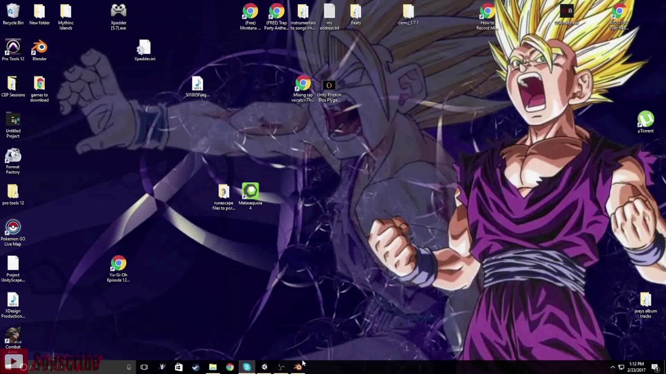The width and height of the screenshot is (666, 374).
Task: Open the pro tools 12 folder
Action: [x=13, y=195]
